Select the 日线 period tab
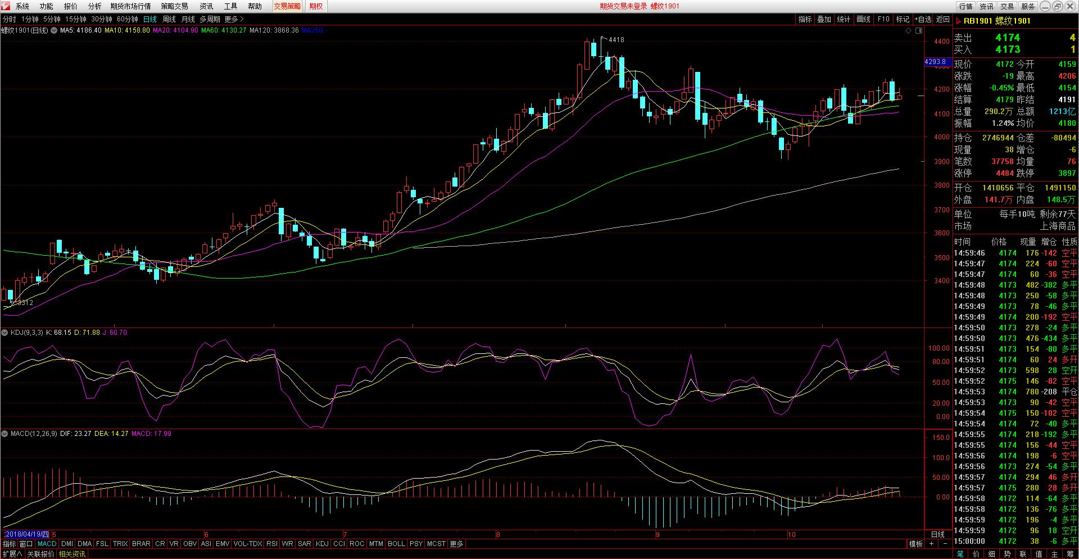The image size is (1079, 559). point(150,19)
